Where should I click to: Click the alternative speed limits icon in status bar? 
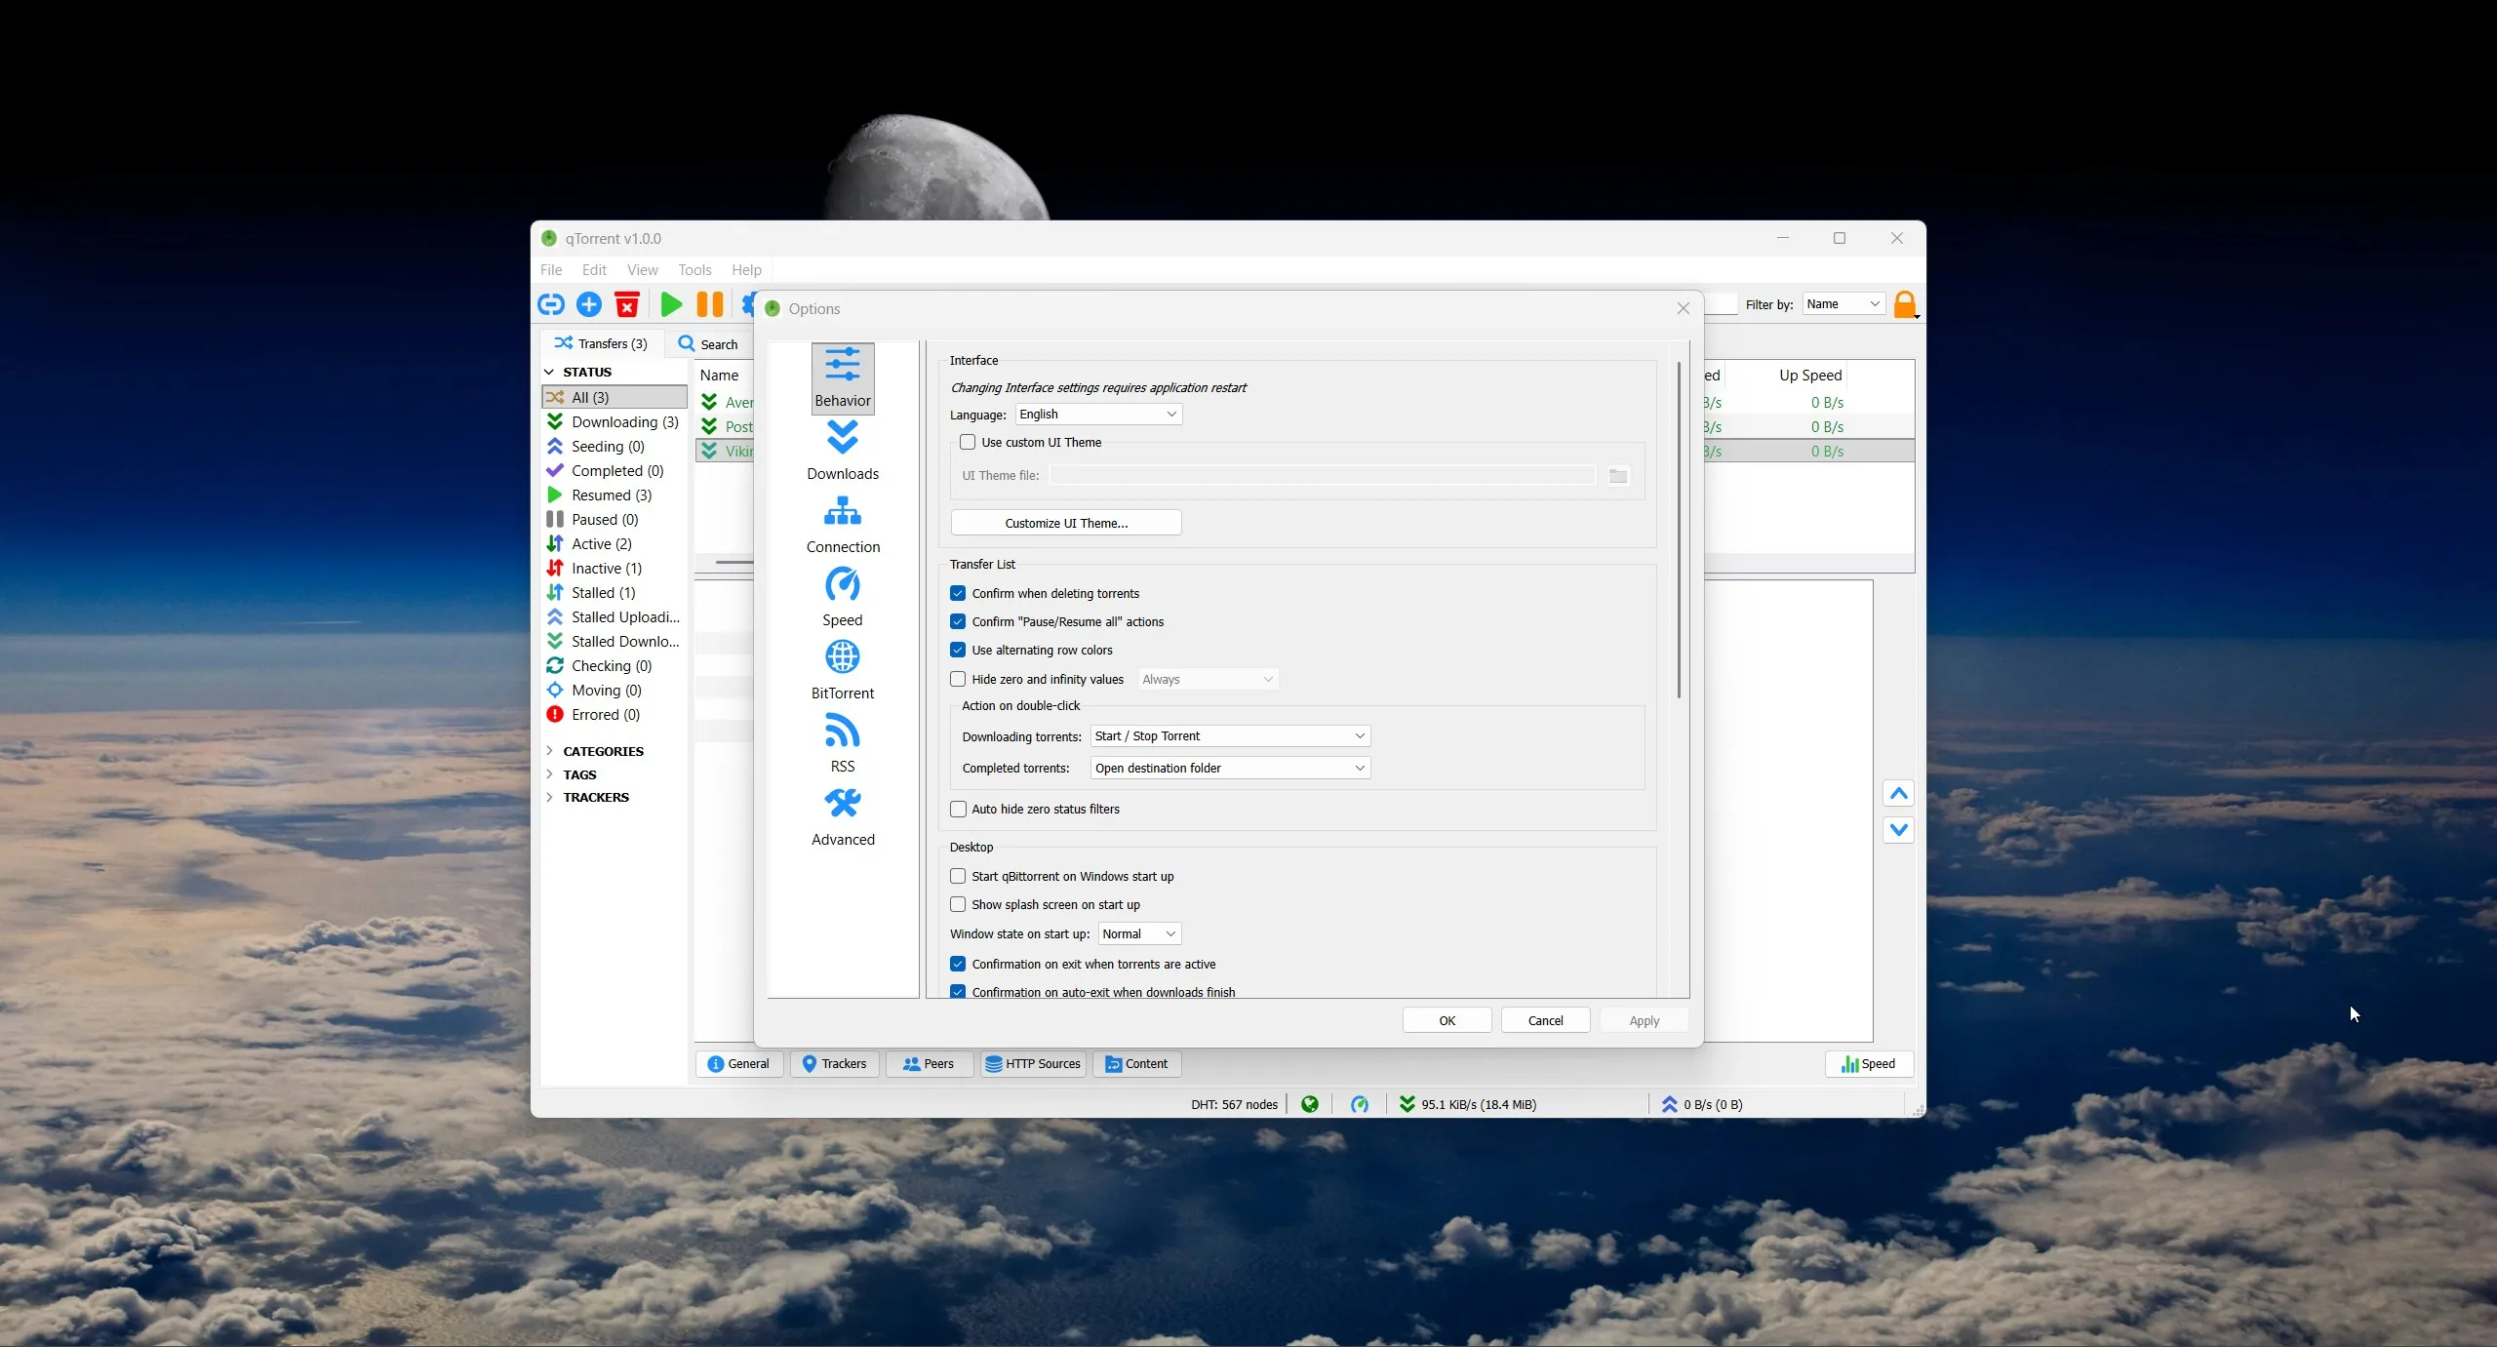[x=1360, y=1104]
